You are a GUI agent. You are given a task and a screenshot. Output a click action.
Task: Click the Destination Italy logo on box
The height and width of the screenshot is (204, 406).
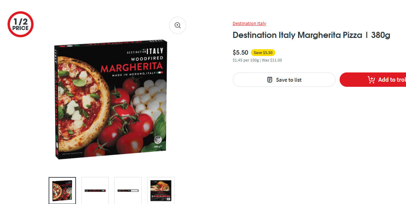pyautogui.click(x=145, y=51)
